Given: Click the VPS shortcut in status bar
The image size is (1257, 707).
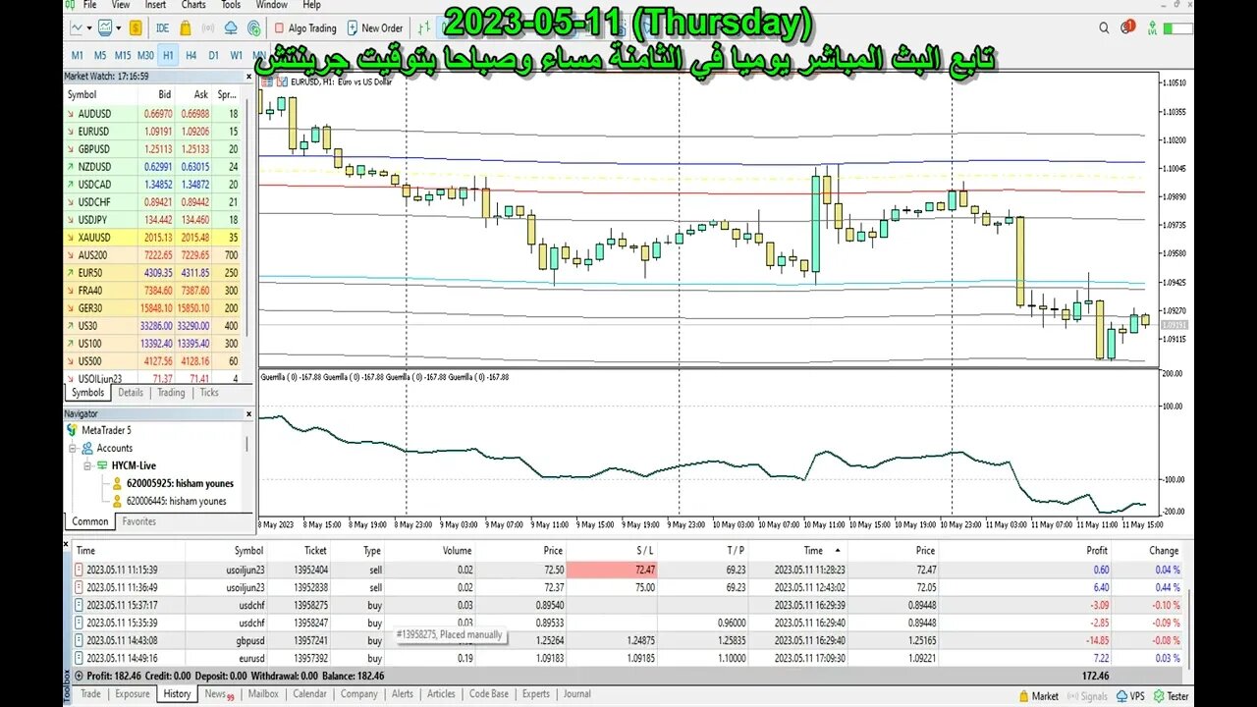Looking at the screenshot, I should 1129,695.
